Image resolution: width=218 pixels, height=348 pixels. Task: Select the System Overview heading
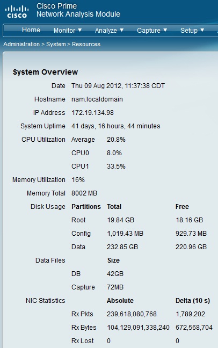click(45, 72)
